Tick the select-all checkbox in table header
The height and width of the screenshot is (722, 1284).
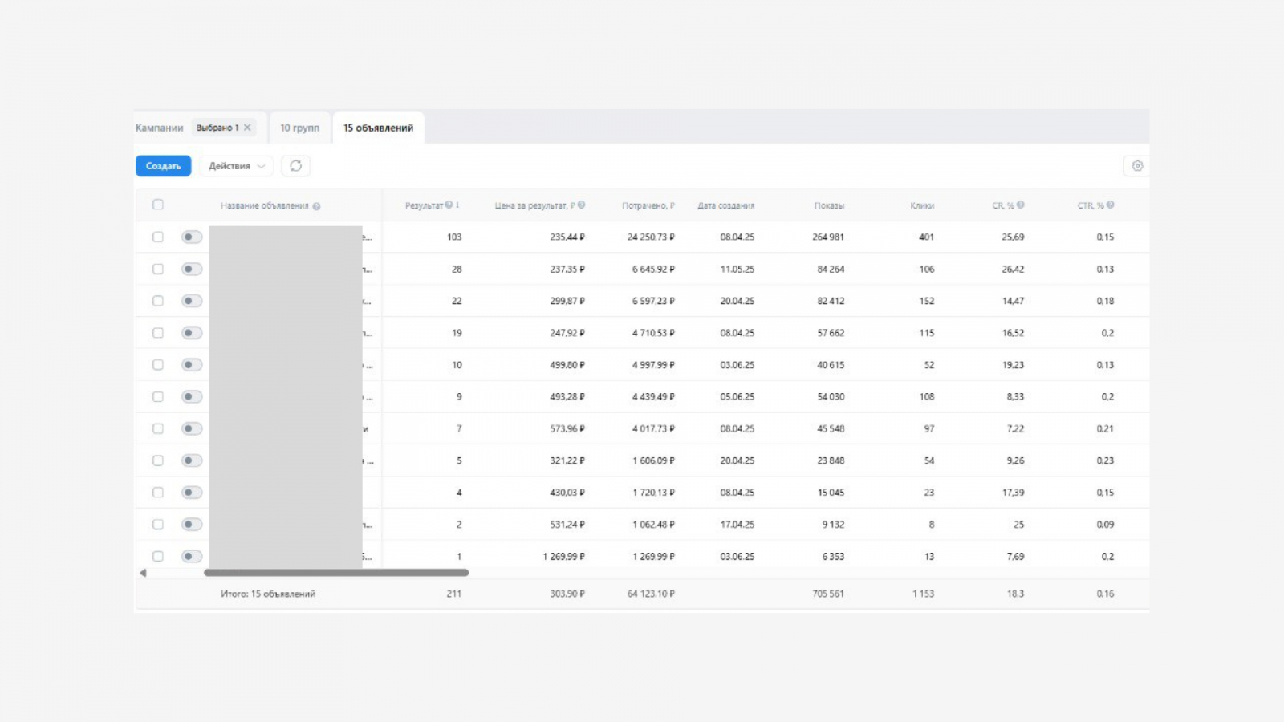pyautogui.click(x=158, y=205)
